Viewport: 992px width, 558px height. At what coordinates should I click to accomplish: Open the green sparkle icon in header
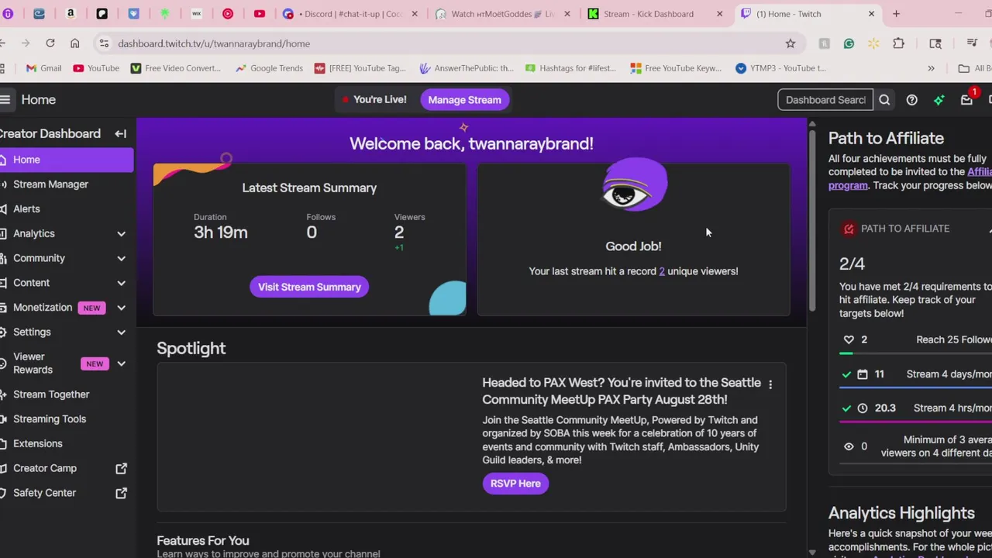[939, 100]
